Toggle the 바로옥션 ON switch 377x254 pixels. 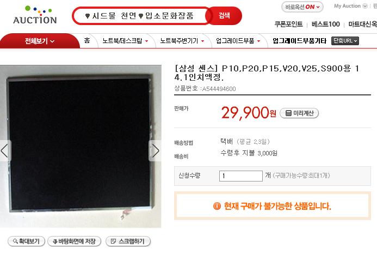point(302,7)
